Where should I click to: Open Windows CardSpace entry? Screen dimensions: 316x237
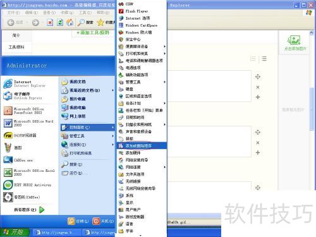click(142, 25)
